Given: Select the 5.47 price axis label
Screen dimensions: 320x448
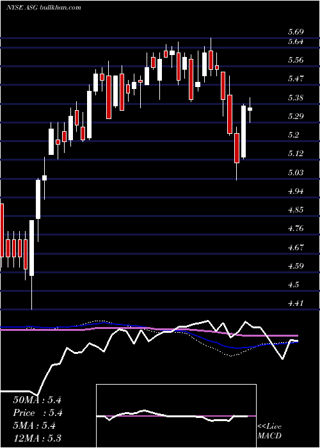Looking at the screenshot, I should click(x=296, y=79).
